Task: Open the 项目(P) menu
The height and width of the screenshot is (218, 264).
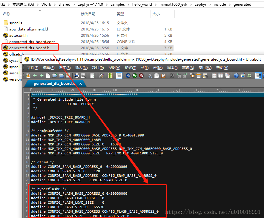Action: (x=98, y=68)
